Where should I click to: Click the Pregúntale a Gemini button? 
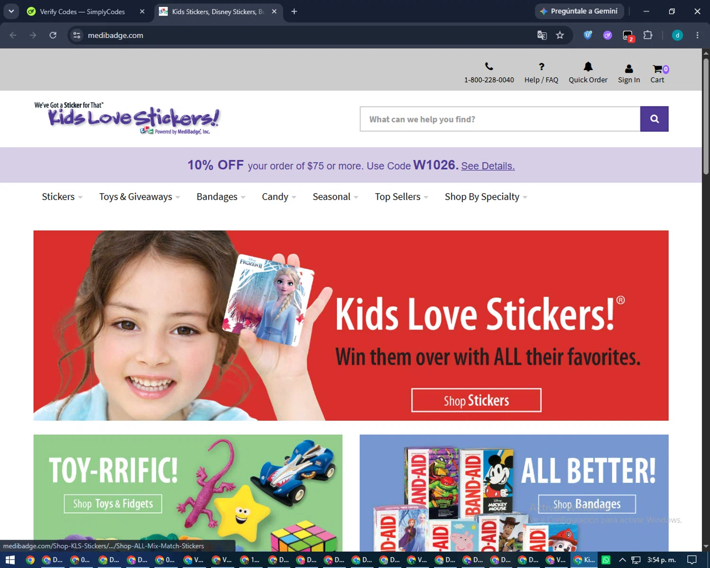[x=579, y=11]
